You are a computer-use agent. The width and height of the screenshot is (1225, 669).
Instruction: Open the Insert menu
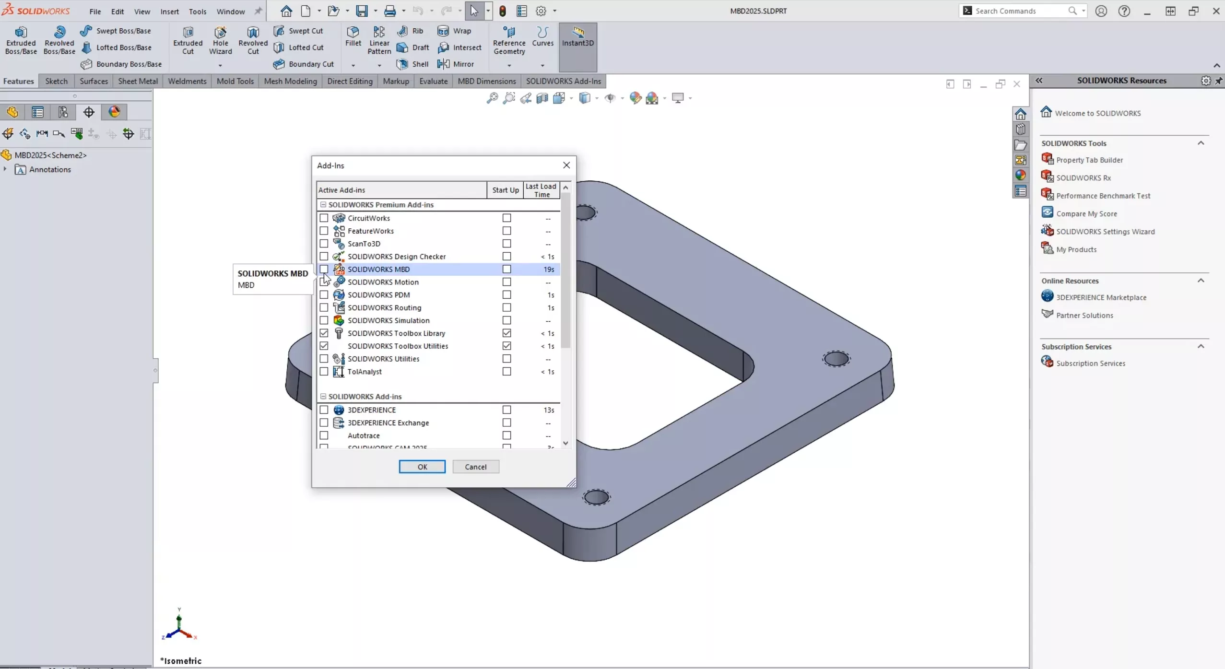click(169, 11)
